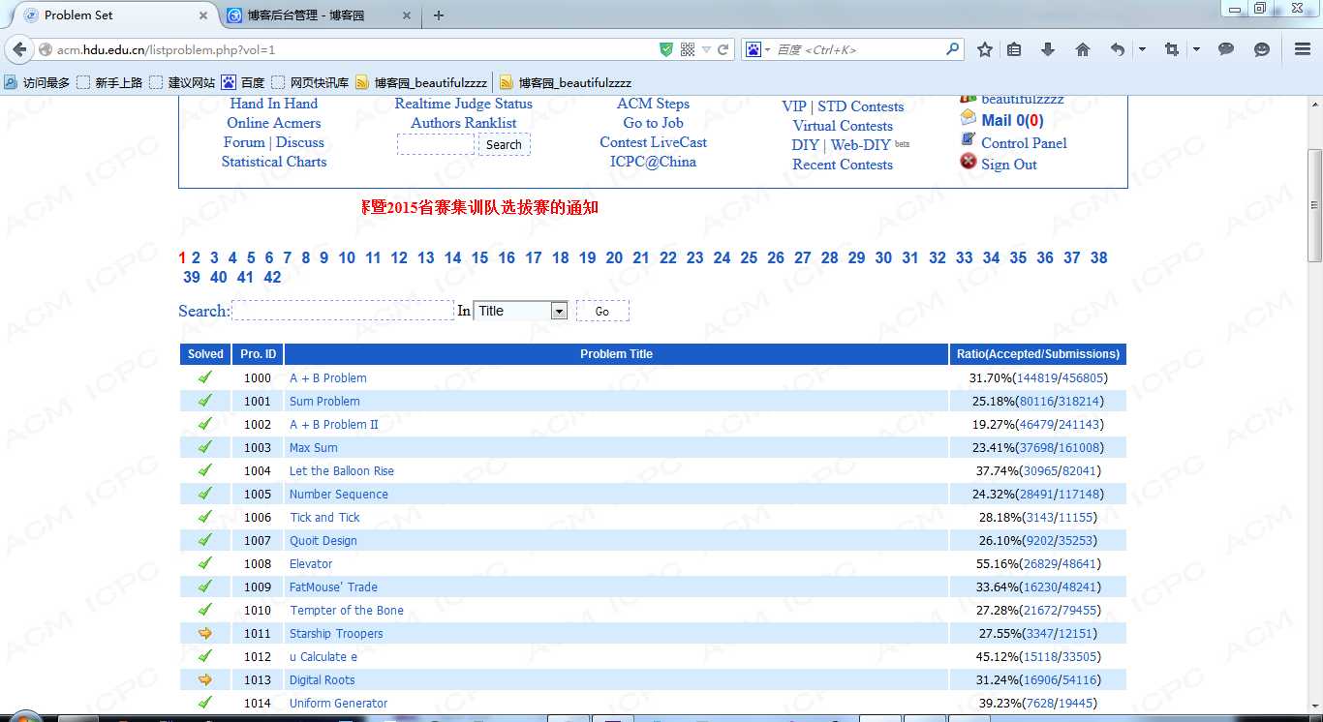Image resolution: width=1323 pixels, height=722 pixels.
Task: Click the Web-DIY link
Action: click(860, 145)
